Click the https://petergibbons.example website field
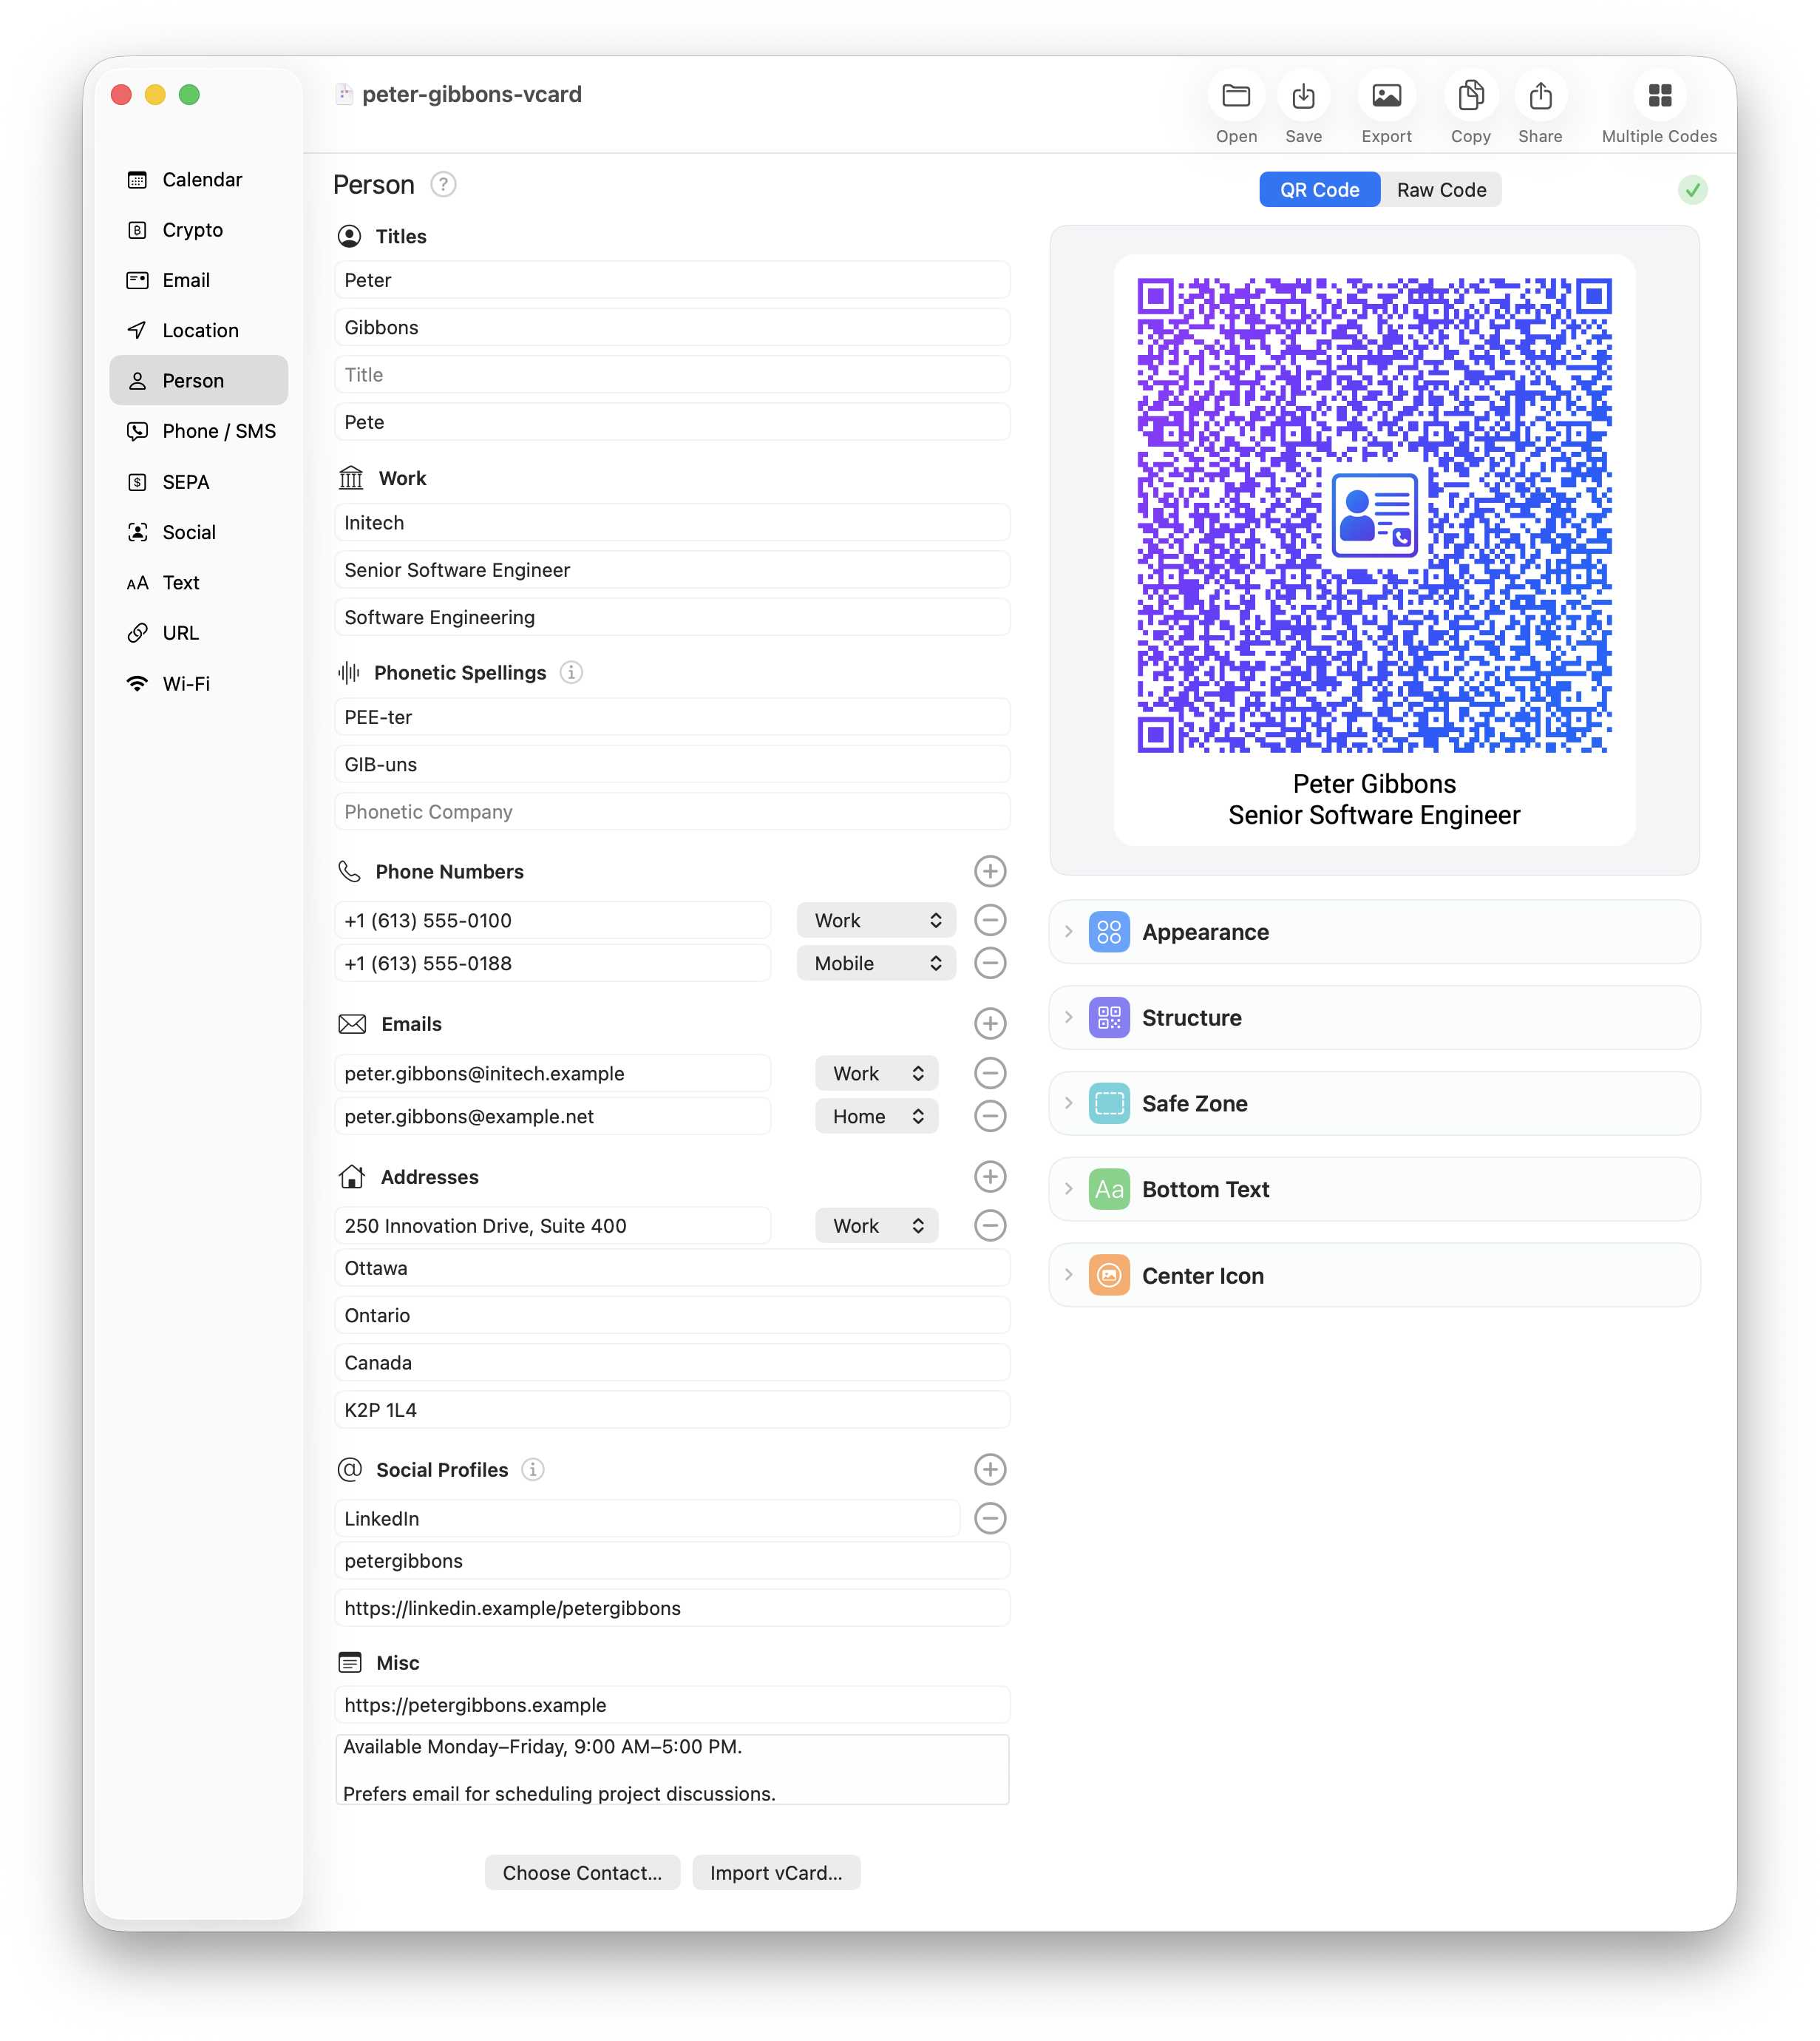Viewport: 1820px width, 2041px height. pos(672,1706)
